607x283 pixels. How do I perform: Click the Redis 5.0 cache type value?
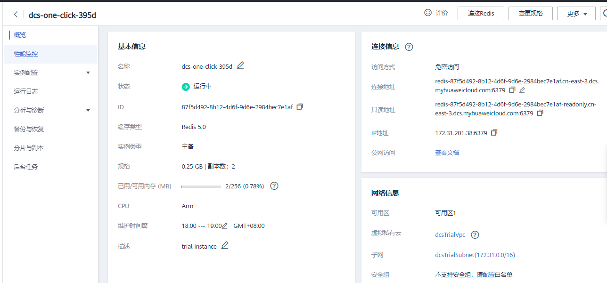coord(194,127)
